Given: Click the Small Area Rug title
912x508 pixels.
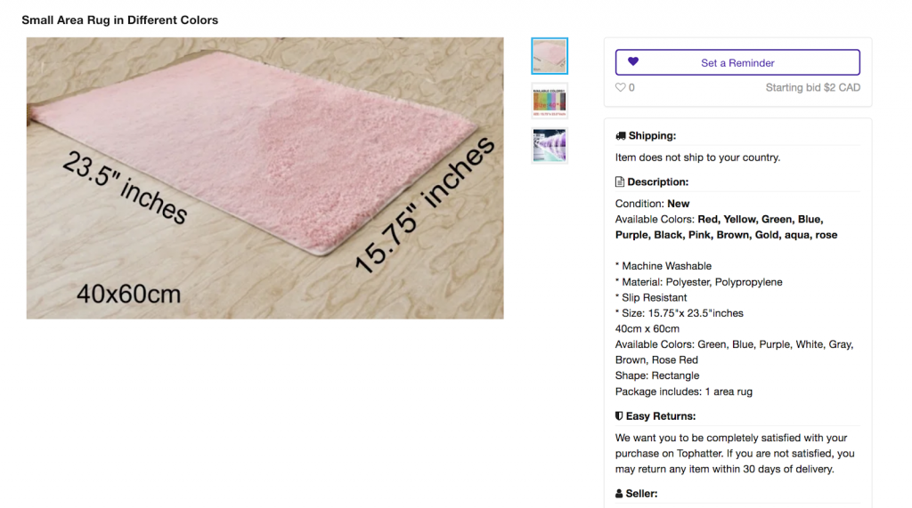Looking at the screenshot, I should [x=120, y=20].
